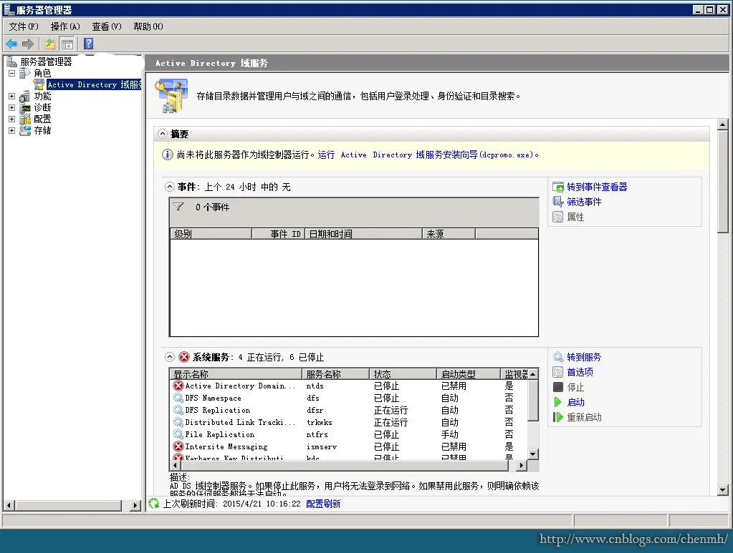Collapse the 事件 section chevron
The height and width of the screenshot is (553, 733).
coord(170,187)
